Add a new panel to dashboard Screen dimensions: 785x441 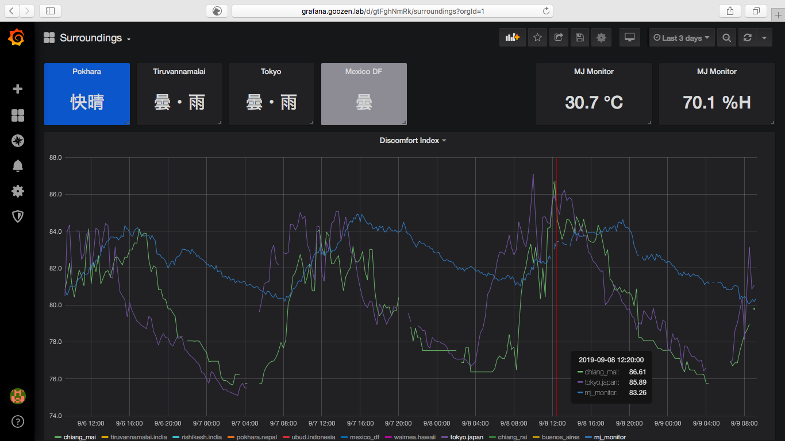click(512, 38)
